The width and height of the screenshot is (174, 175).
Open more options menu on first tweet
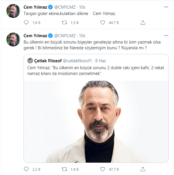[x=166, y=7]
